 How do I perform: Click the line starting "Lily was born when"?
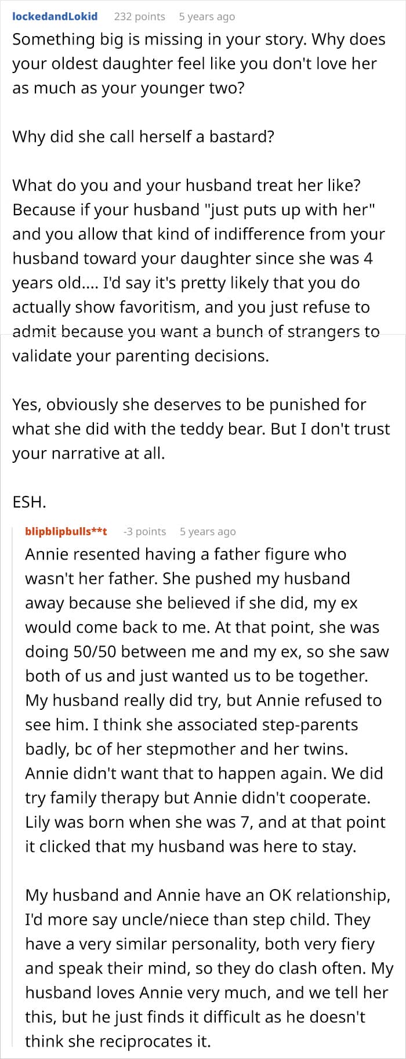[x=205, y=822]
